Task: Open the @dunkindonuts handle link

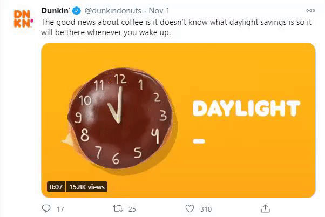Action: (113, 11)
